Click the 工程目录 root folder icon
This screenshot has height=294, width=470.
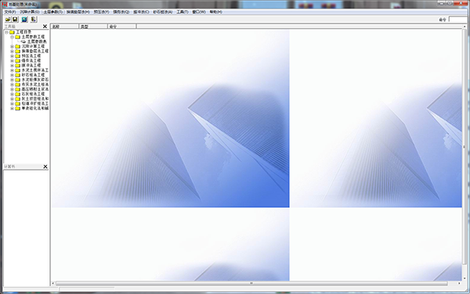(x=12, y=32)
